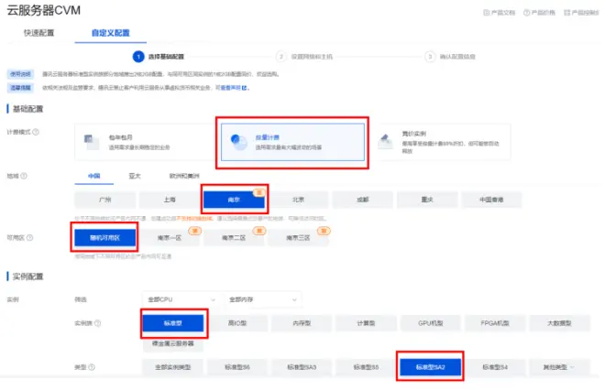Image resolution: width=605 pixels, height=390 pixels.
Task: Click help icon beside 实例族 label
Action: click(x=97, y=323)
